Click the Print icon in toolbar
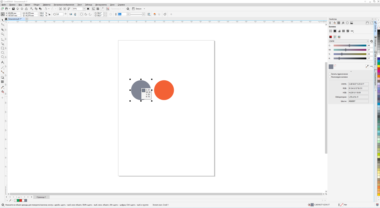Image resolution: width=380 pixels, height=208 pixels. click(26, 9)
